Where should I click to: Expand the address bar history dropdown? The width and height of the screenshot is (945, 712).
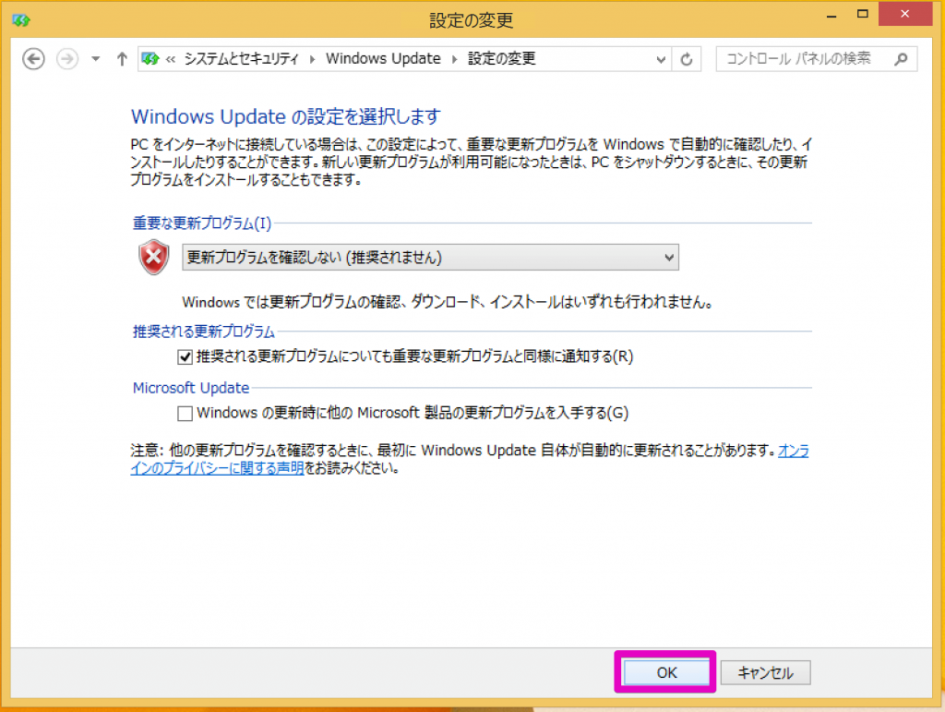coord(661,59)
